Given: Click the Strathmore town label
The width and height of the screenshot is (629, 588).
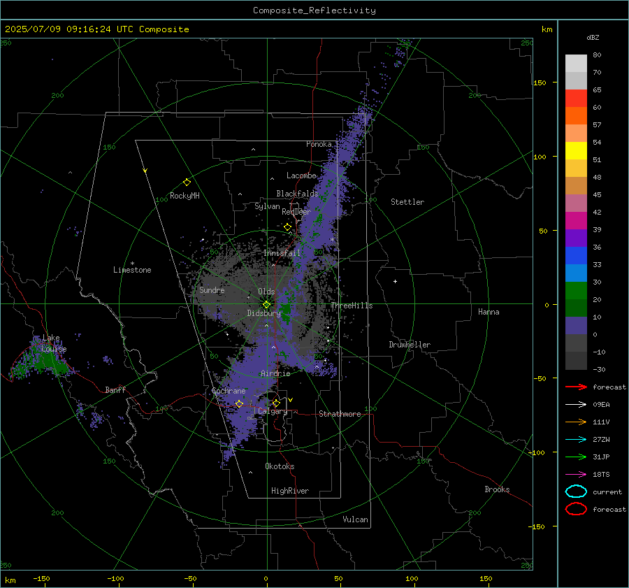Looking at the screenshot, I should [340, 414].
